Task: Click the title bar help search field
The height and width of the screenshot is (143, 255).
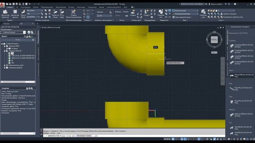Action: click(x=192, y=4)
